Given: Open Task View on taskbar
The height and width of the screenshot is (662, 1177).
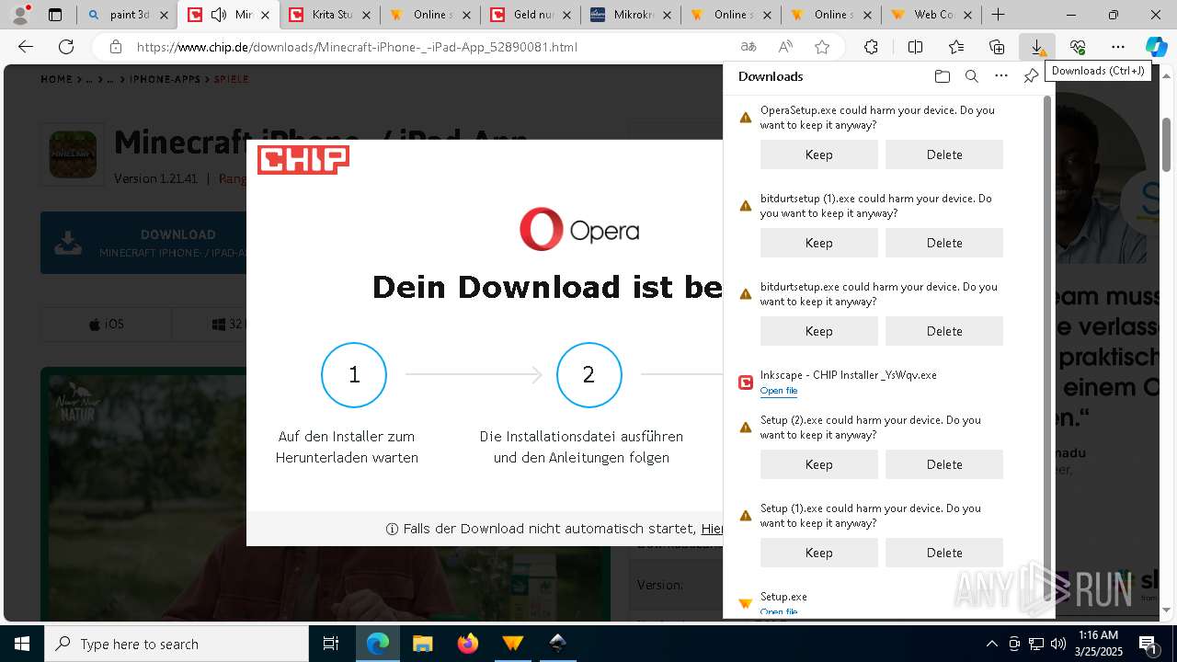Looking at the screenshot, I should pyautogui.click(x=331, y=644).
